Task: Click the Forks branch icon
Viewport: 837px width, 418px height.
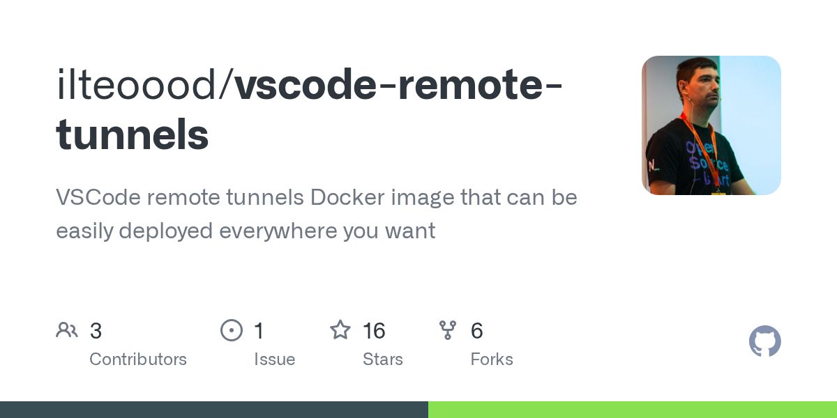Action: tap(448, 330)
